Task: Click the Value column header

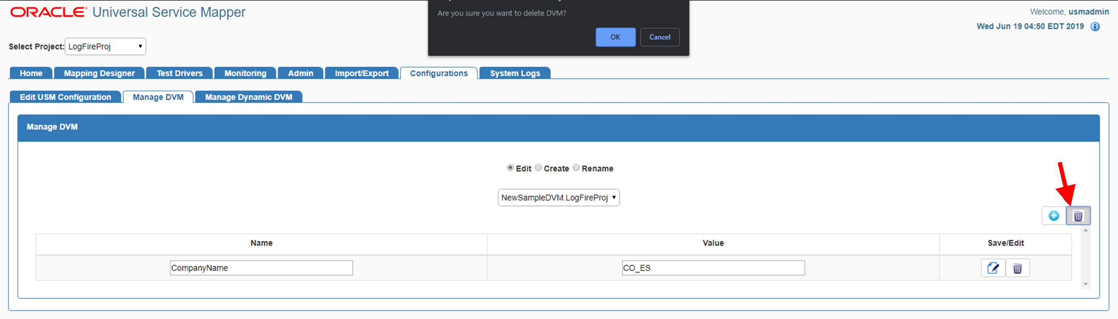Action: pos(713,243)
